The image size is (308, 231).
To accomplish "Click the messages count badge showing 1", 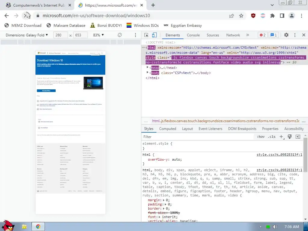I will coord(274,35).
